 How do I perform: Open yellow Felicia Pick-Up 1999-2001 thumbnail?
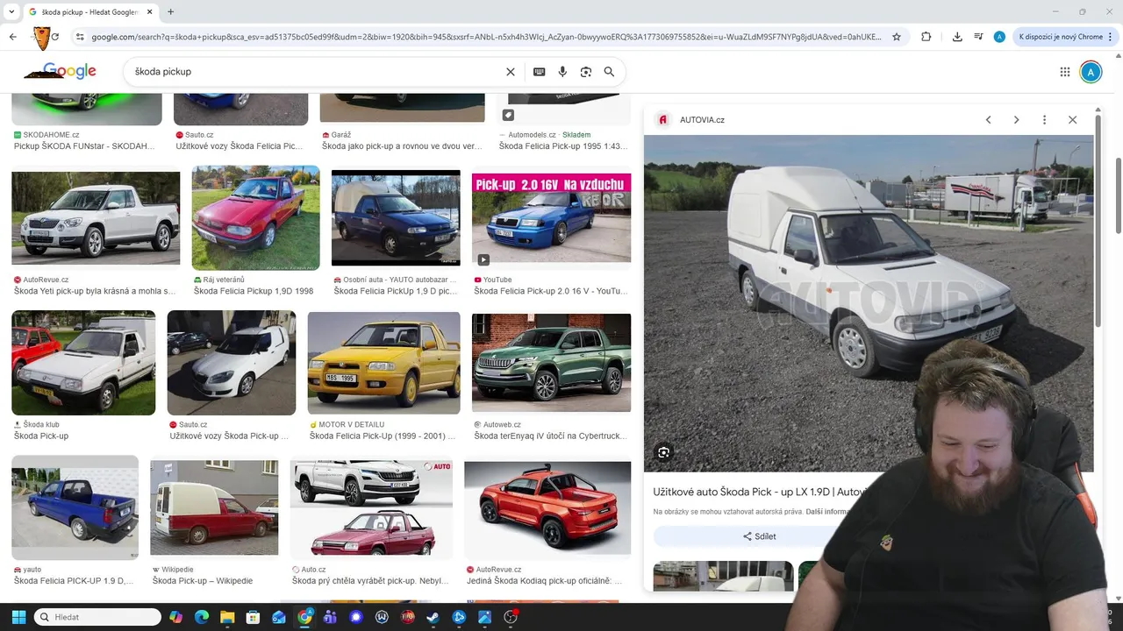click(x=383, y=363)
